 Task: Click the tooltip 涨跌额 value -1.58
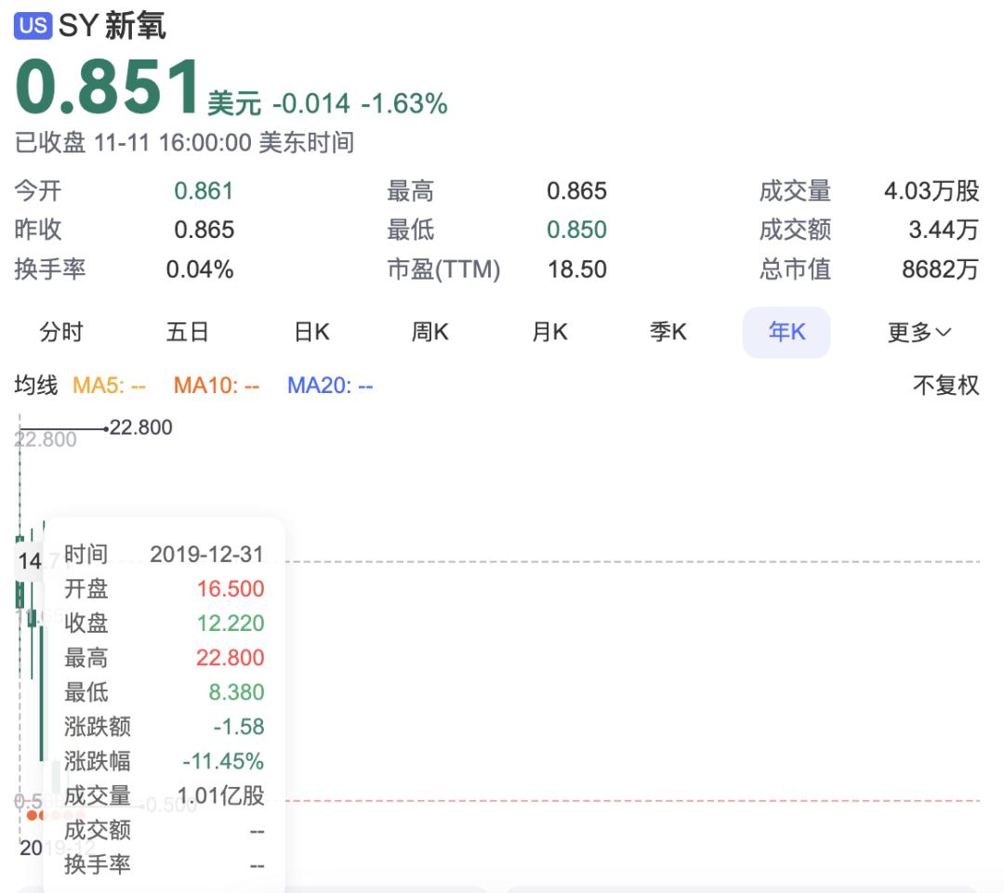click(238, 728)
